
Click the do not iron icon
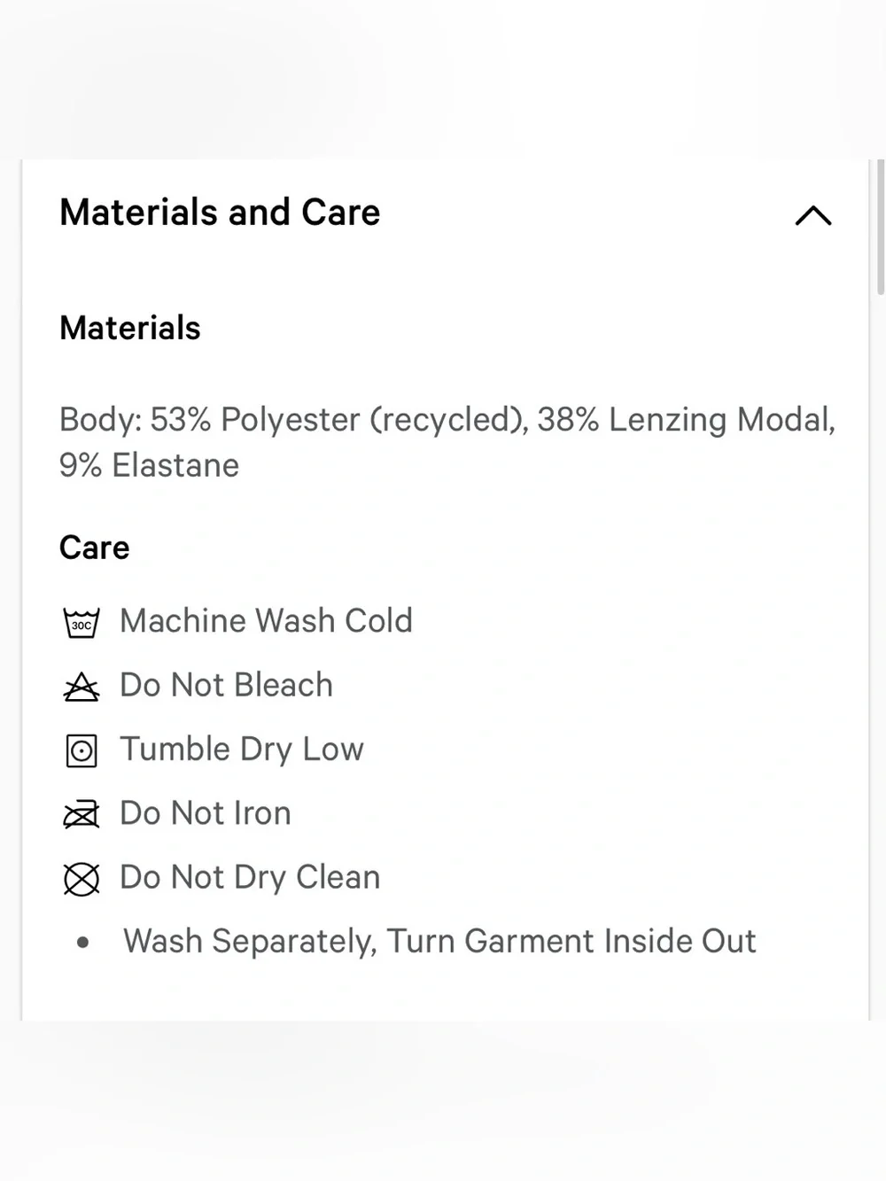coord(82,814)
